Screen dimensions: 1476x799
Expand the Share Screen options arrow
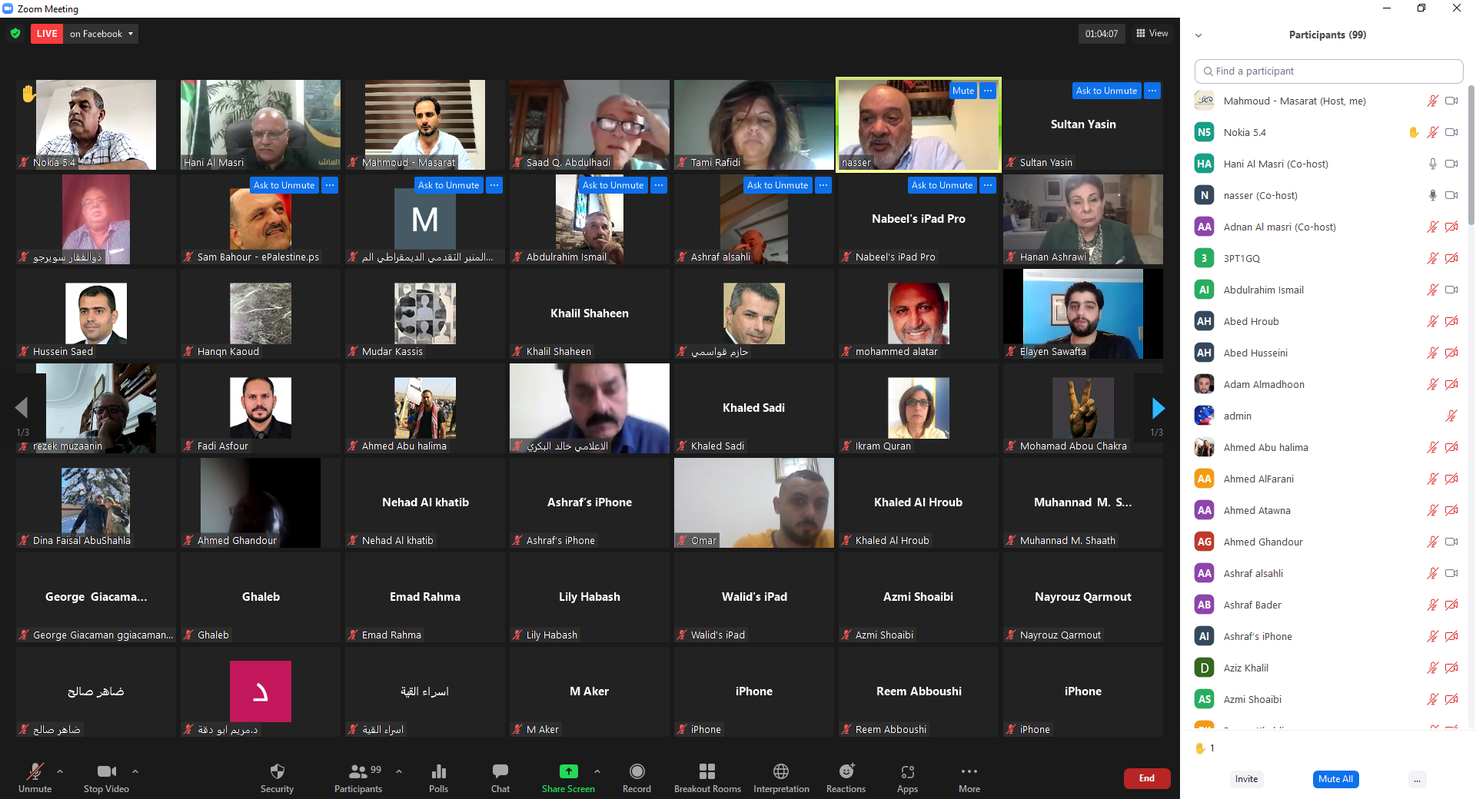[597, 771]
